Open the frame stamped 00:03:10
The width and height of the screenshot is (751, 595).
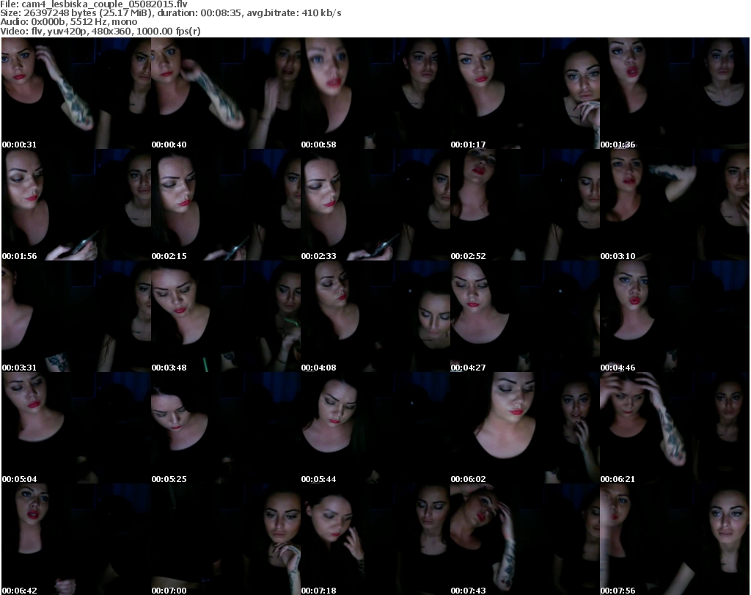tap(675, 205)
